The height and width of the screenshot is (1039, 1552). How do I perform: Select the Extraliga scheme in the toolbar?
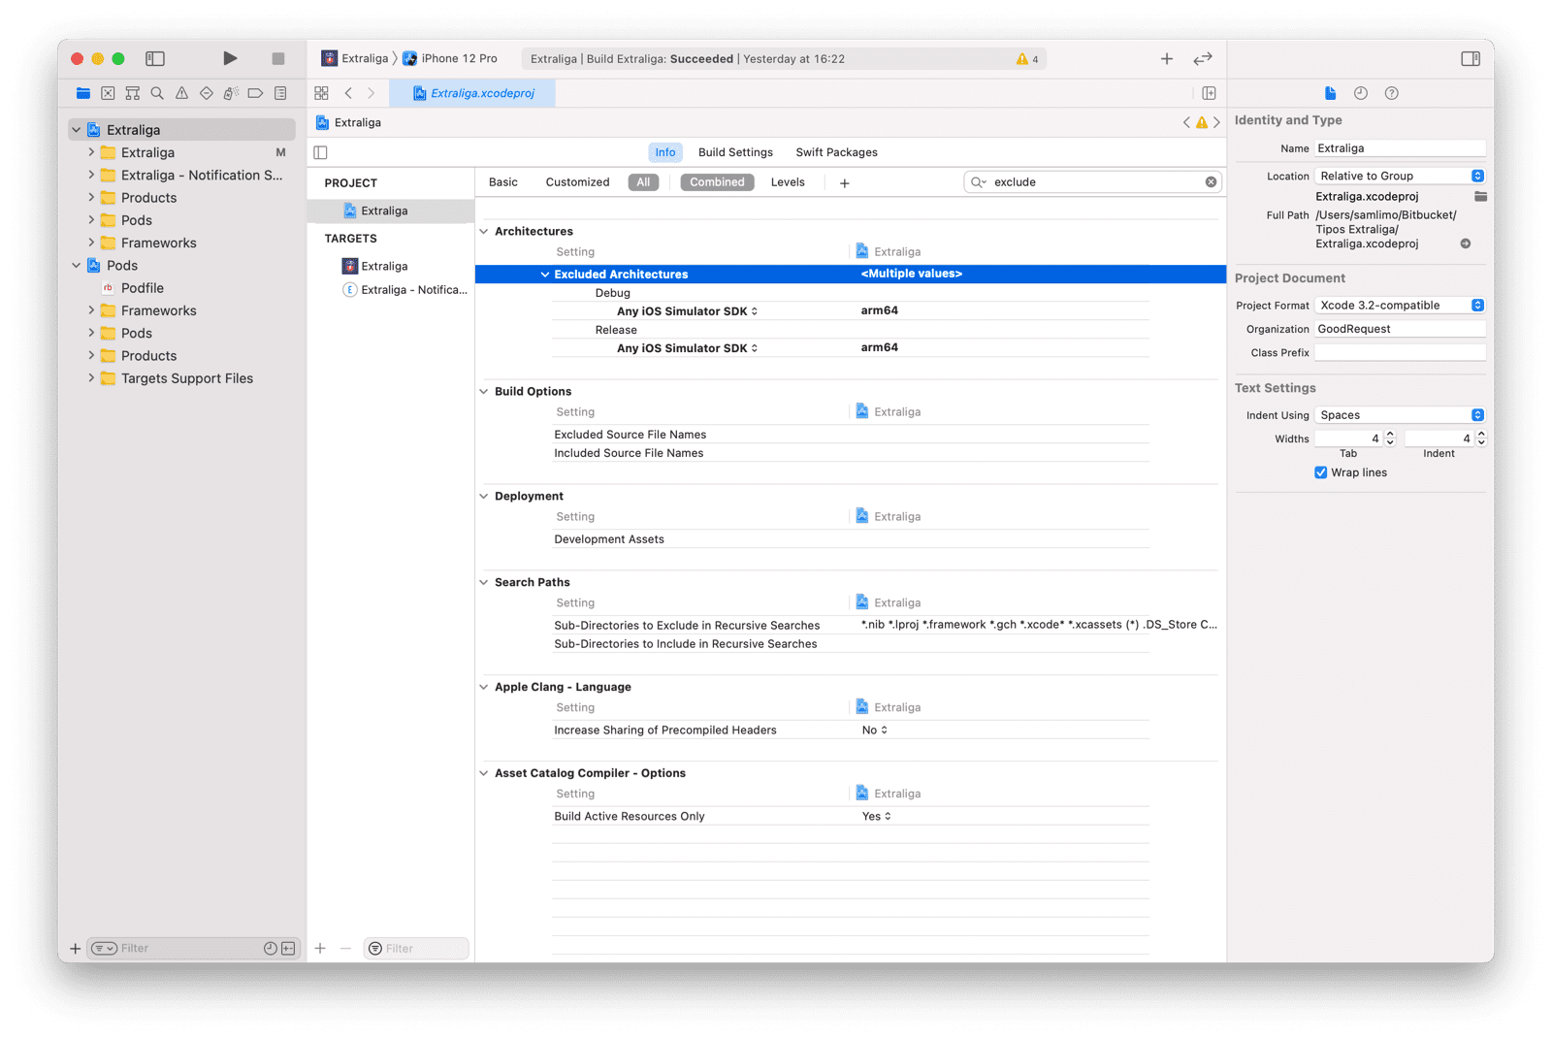coord(355,59)
